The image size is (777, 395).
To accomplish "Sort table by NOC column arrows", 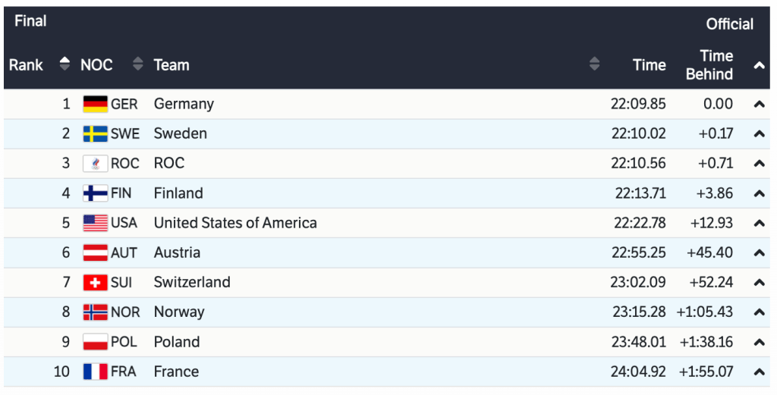I will coord(137,64).
